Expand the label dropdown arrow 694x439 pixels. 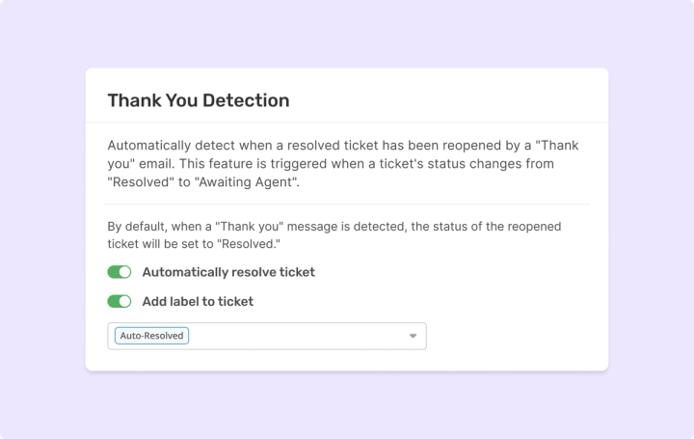[x=413, y=336]
